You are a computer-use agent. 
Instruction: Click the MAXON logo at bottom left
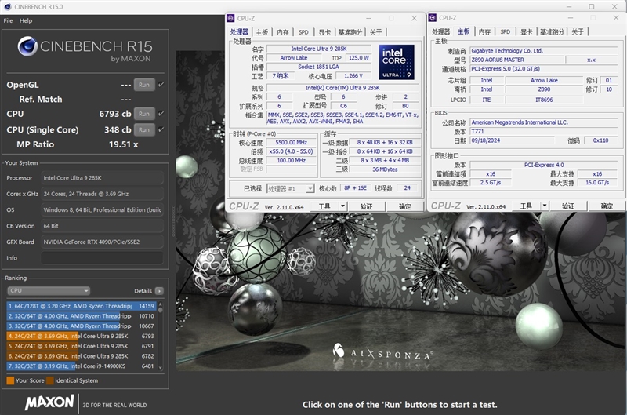click(49, 402)
